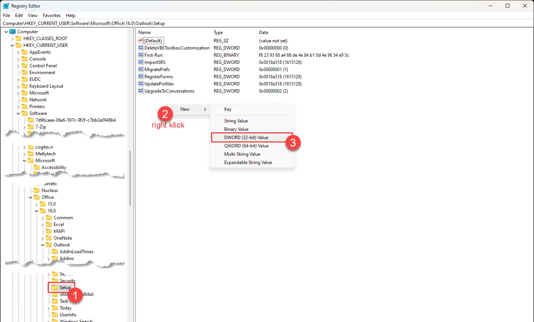Click the ImportSRS value icon

click(x=141, y=62)
